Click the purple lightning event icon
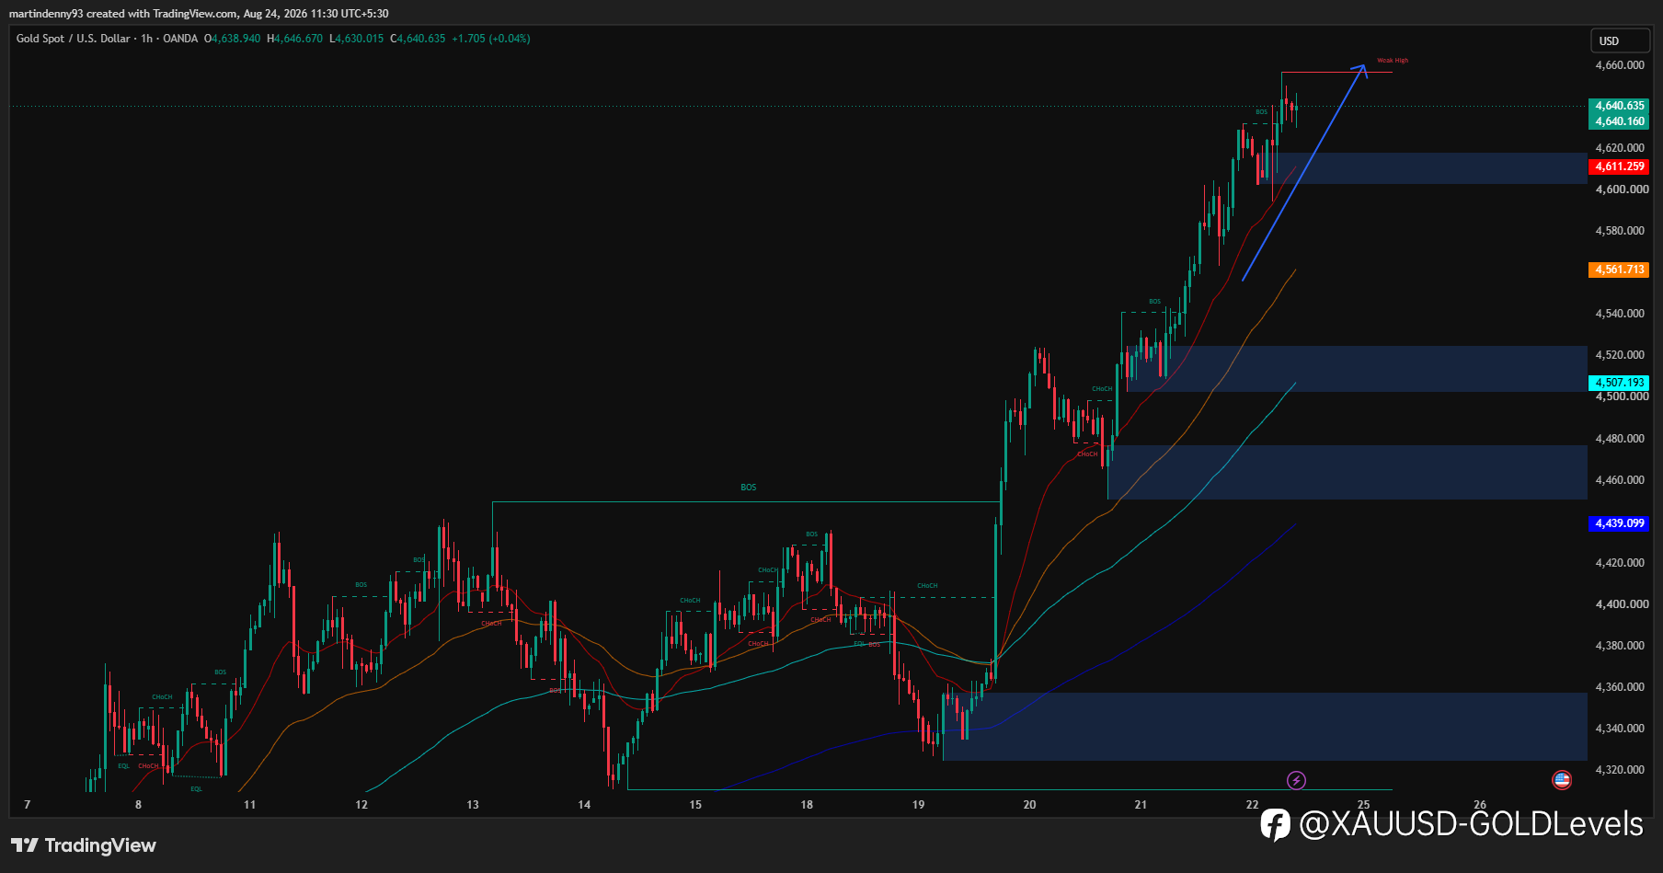 click(x=1296, y=780)
